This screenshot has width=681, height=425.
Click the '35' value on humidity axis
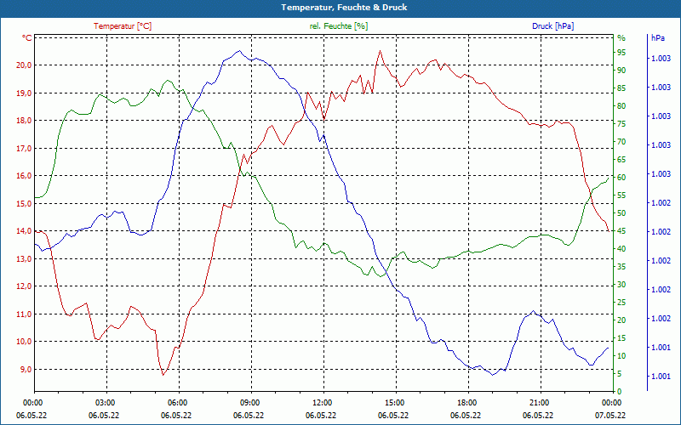(x=621, y=267)
